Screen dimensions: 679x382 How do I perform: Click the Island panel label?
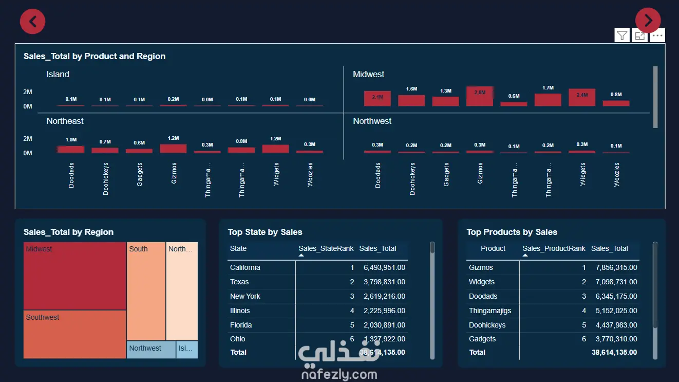(x=58, y=74)
